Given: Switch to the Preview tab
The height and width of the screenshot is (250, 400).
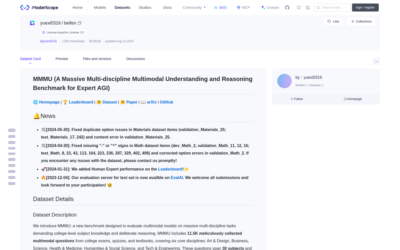Looking at the screenshot, I should (62, 59).
